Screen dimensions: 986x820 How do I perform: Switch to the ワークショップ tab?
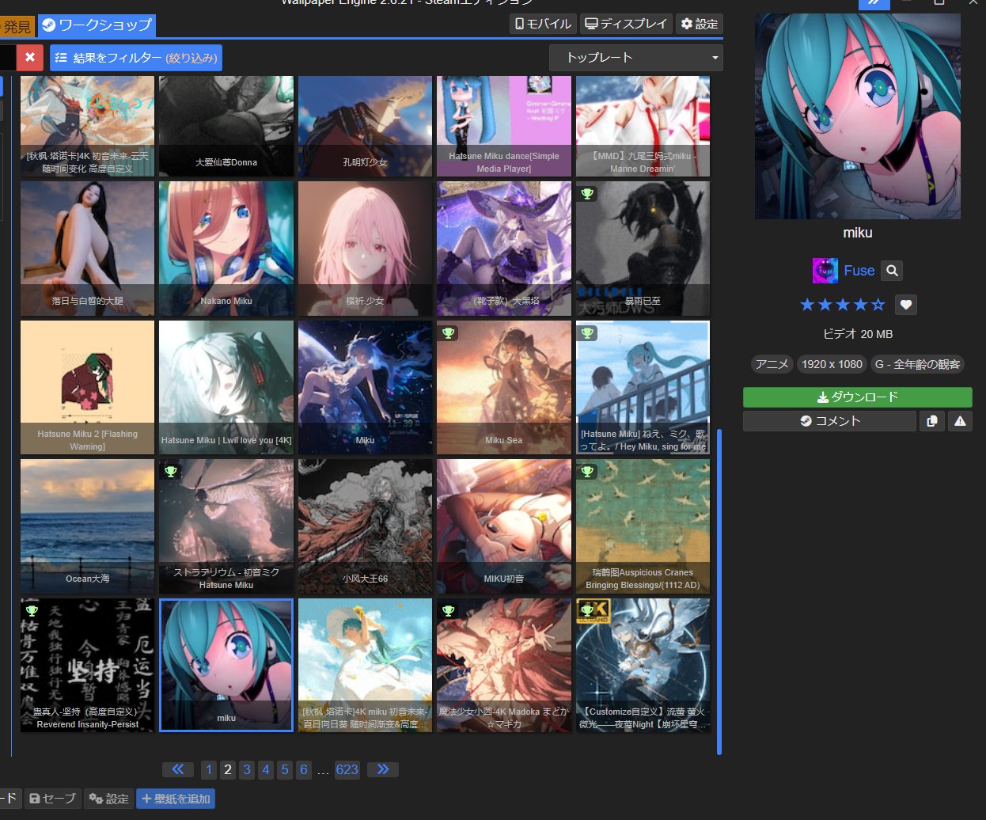(x=97, y=25)
